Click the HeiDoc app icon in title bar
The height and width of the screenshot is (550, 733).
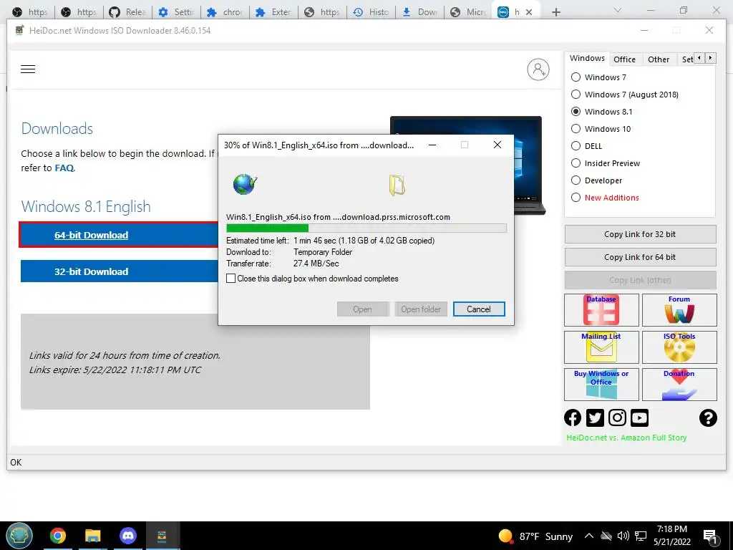click(x=19, y=30)
